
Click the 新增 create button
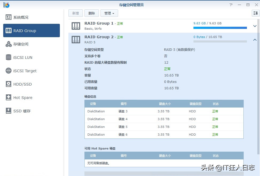click(x=75, y=13)
